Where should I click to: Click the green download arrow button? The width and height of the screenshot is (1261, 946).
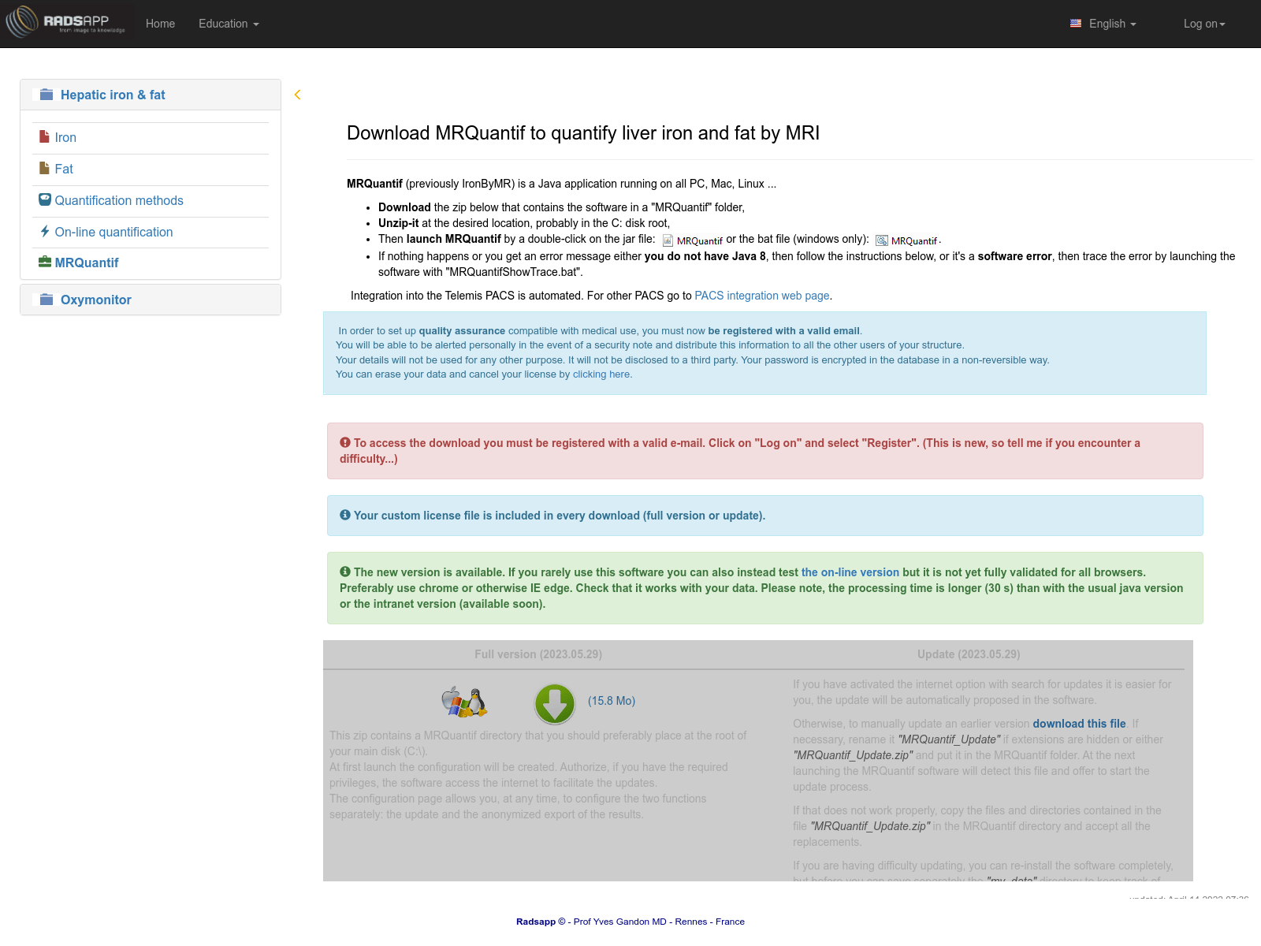click(x=555, y=703)
